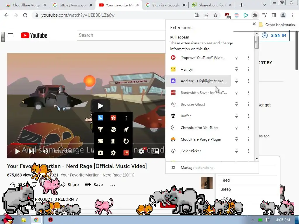Open more options for Chronicle for YouTube

coord(248,128)
